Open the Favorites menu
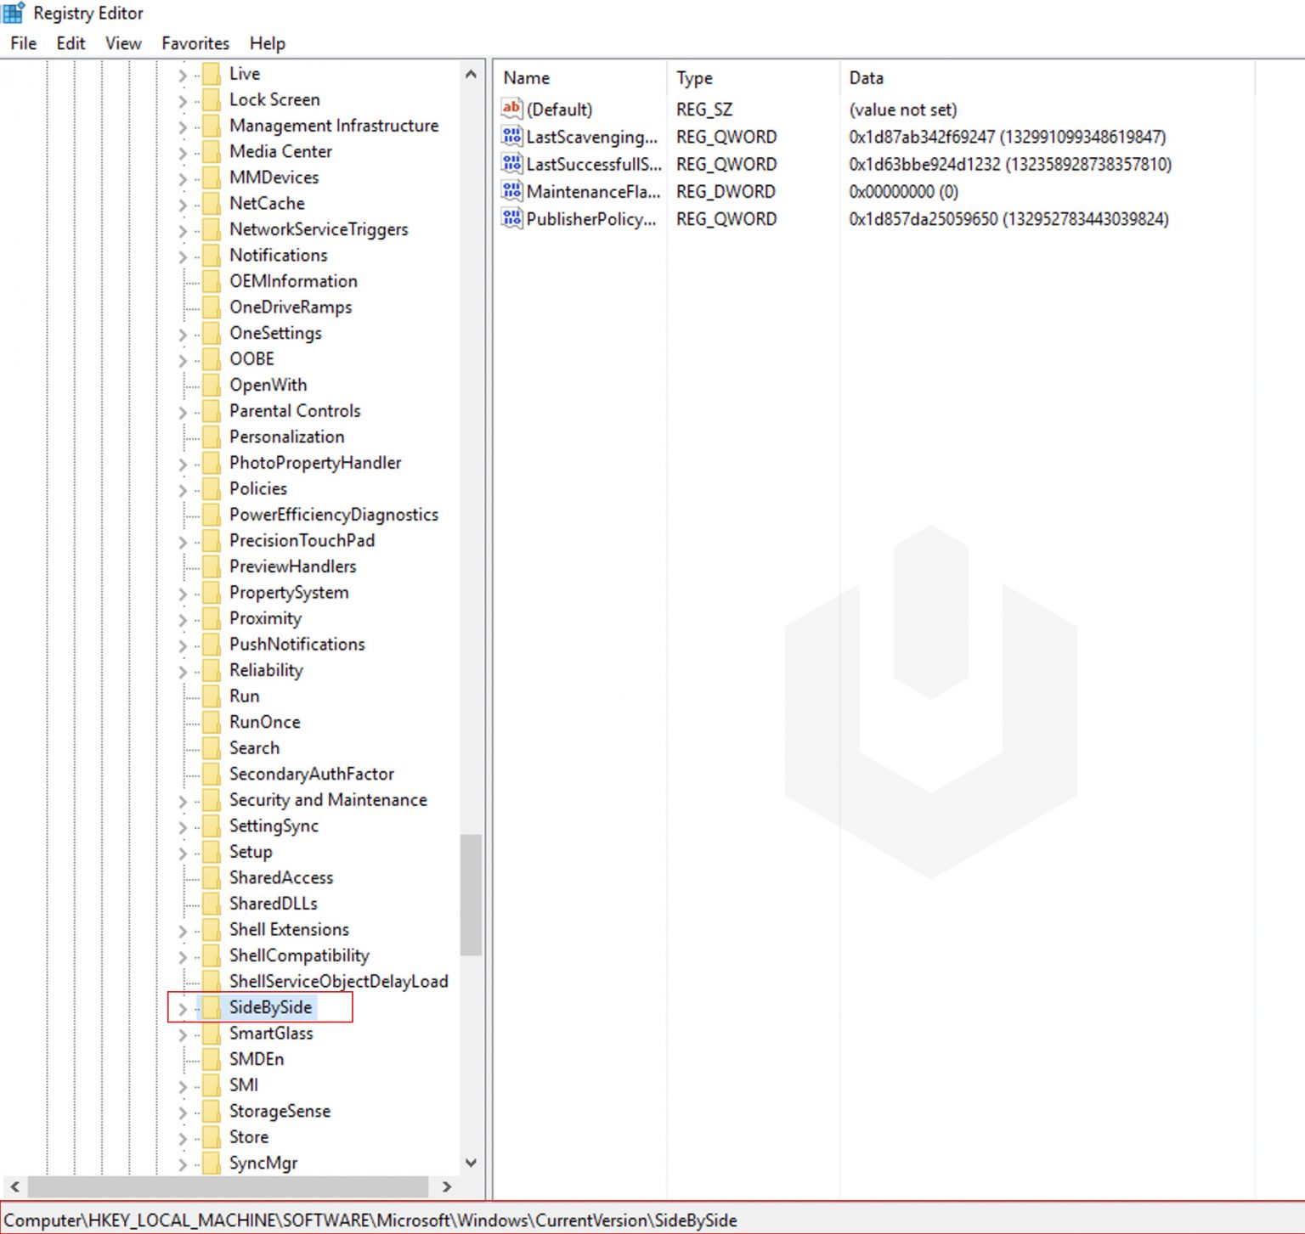Viewport: 1305px width, 1234px height. [x=195, y=43]
